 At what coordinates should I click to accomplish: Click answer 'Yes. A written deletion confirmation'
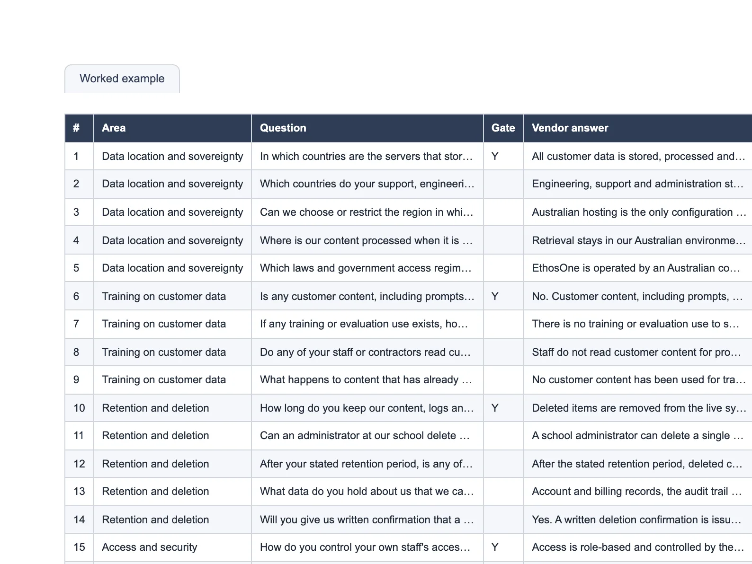pyautogui.click(x=638, y=520)
